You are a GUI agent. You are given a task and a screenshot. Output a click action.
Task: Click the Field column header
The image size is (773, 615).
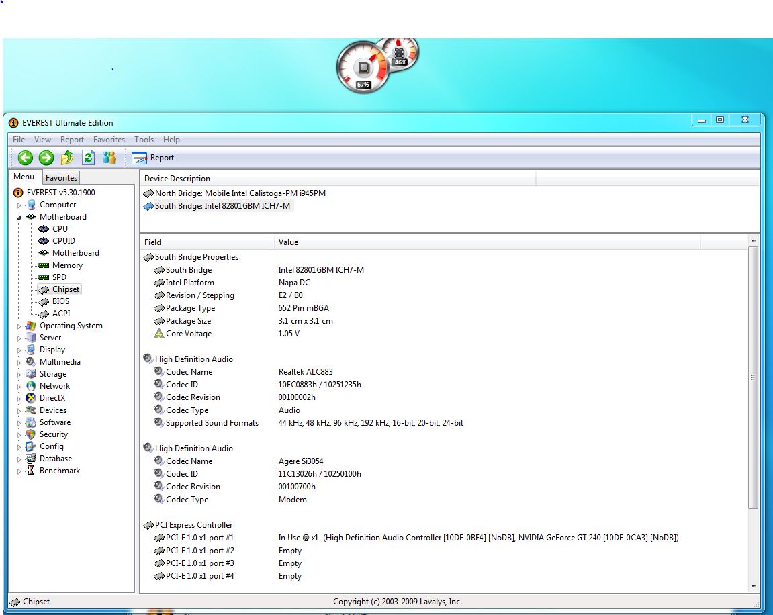pos(207,242)
